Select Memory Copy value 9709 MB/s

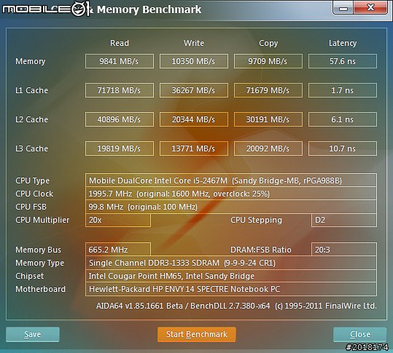click(x=268, y=61)
